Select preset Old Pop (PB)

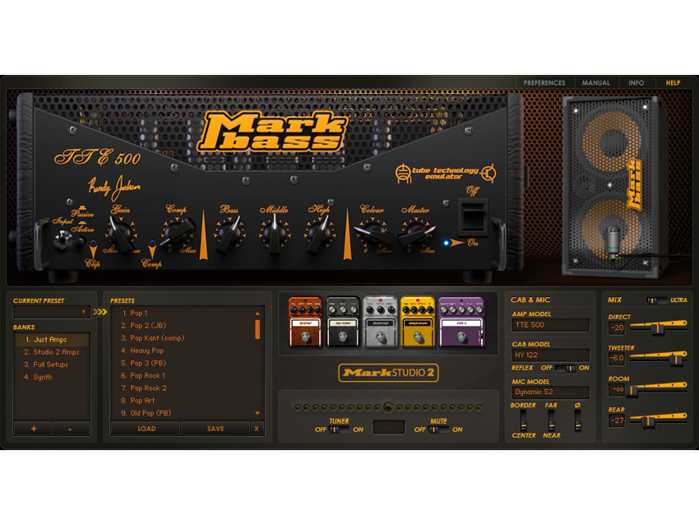(183, 413)
